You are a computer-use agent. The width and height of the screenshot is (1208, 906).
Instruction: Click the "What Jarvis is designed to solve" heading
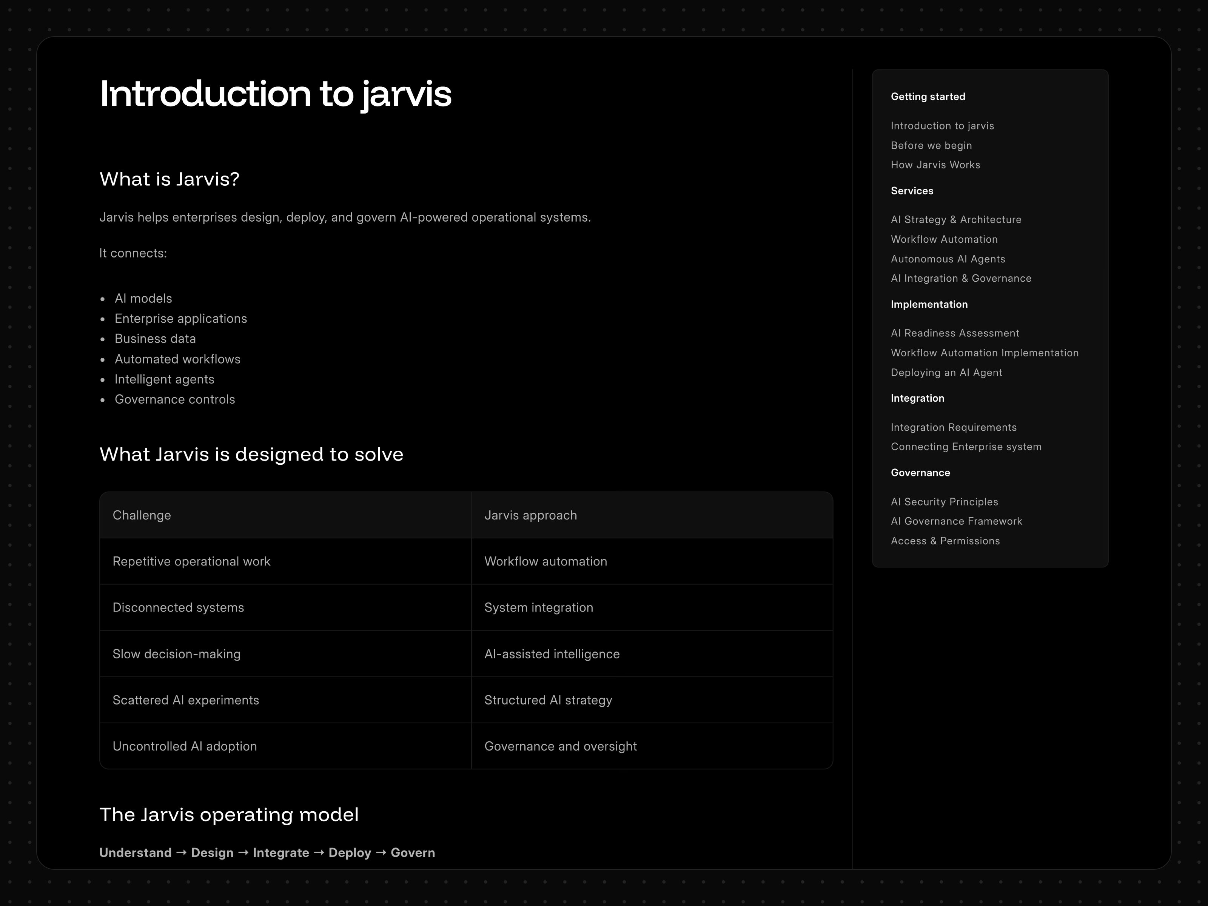(x=251, y=455)
